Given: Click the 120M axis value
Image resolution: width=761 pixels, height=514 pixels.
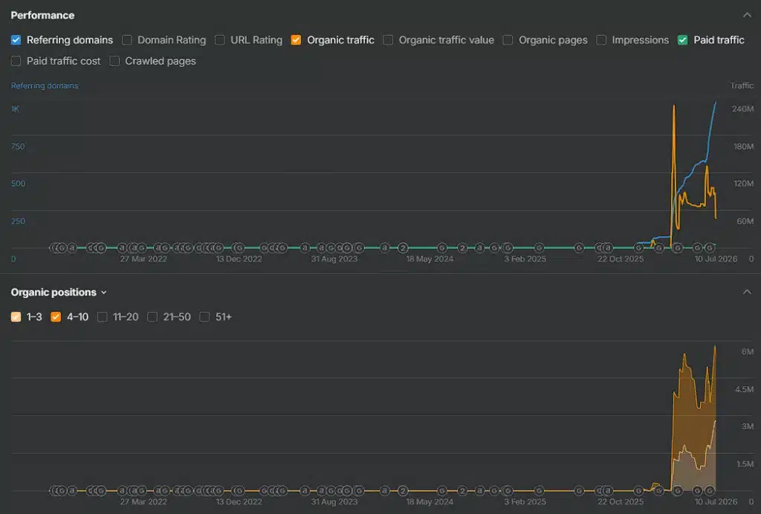Looking at the screenshot, I should click(x=743, y=183).
